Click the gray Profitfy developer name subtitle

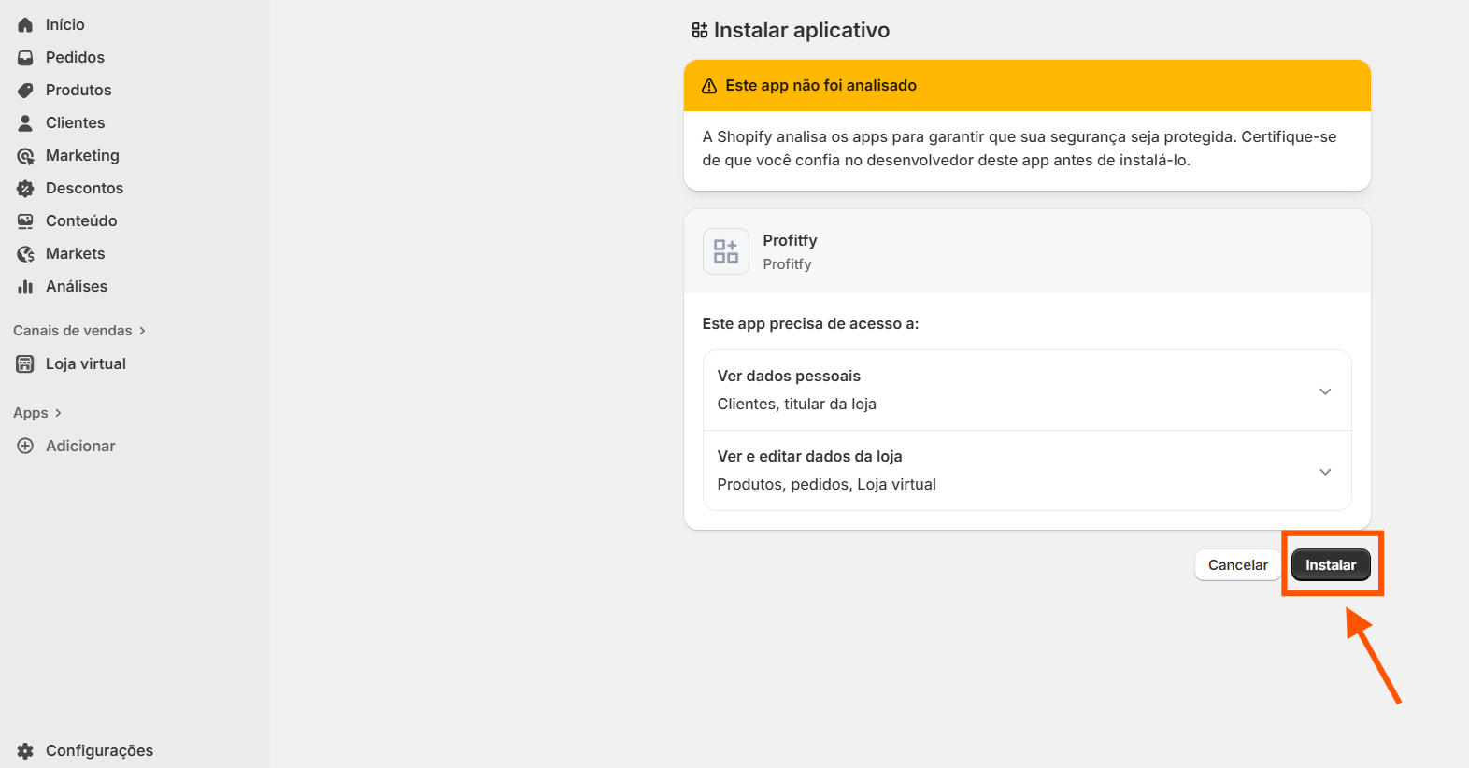tap(788, 264)
